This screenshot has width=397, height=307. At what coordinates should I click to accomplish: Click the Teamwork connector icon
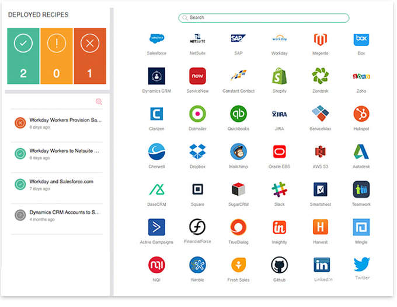361,189
